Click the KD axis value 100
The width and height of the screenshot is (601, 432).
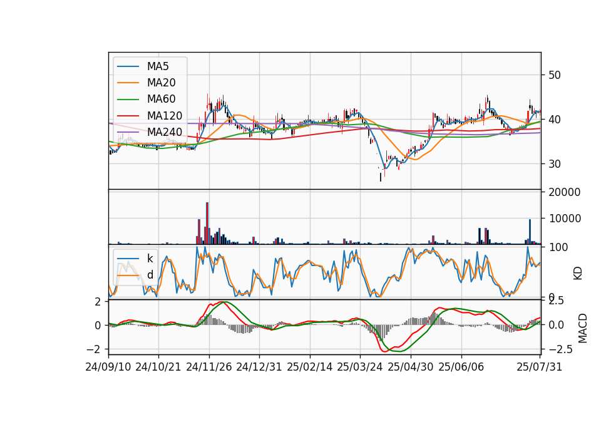tap(558, 247)
